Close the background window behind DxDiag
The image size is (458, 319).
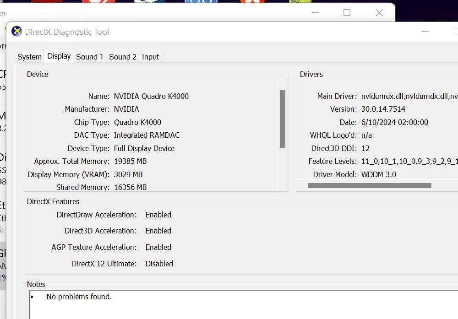(379, 12)
